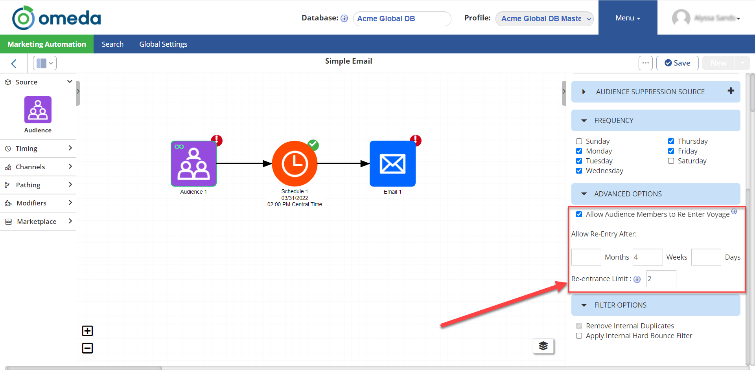The height and width of the screenshot is (370, 755).
Task: Click the back arrow icon
Action: [x=14, y=64]
